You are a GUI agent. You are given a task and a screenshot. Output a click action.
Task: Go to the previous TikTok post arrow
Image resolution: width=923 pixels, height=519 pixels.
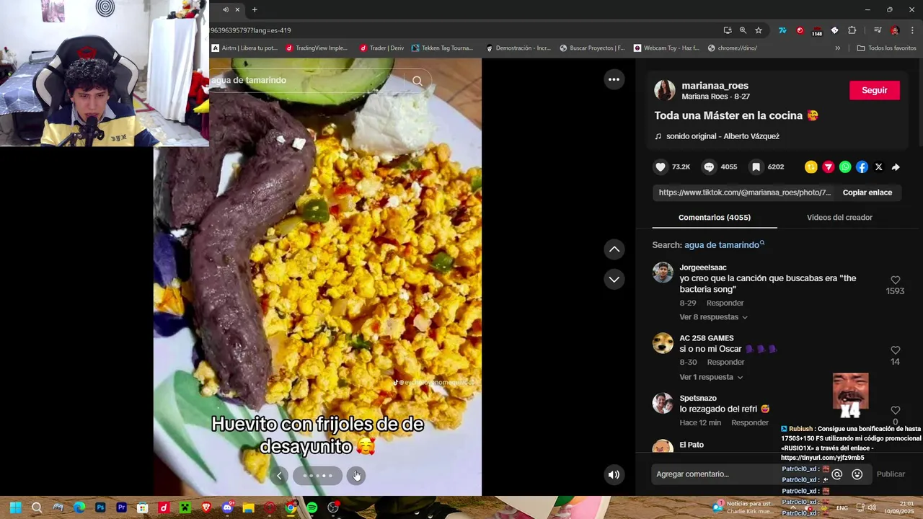(x=614, y=249)
